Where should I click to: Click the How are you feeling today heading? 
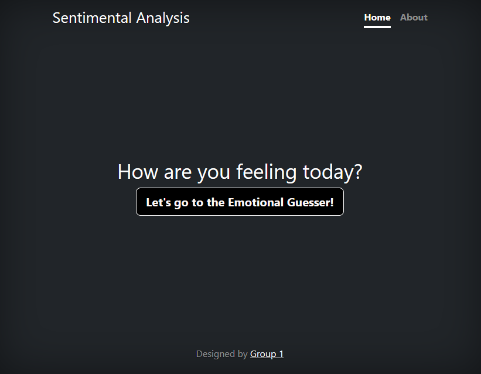[240, 171]
